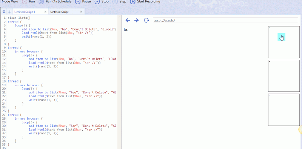Click the add item line with %ha

[x=69, y=29]
